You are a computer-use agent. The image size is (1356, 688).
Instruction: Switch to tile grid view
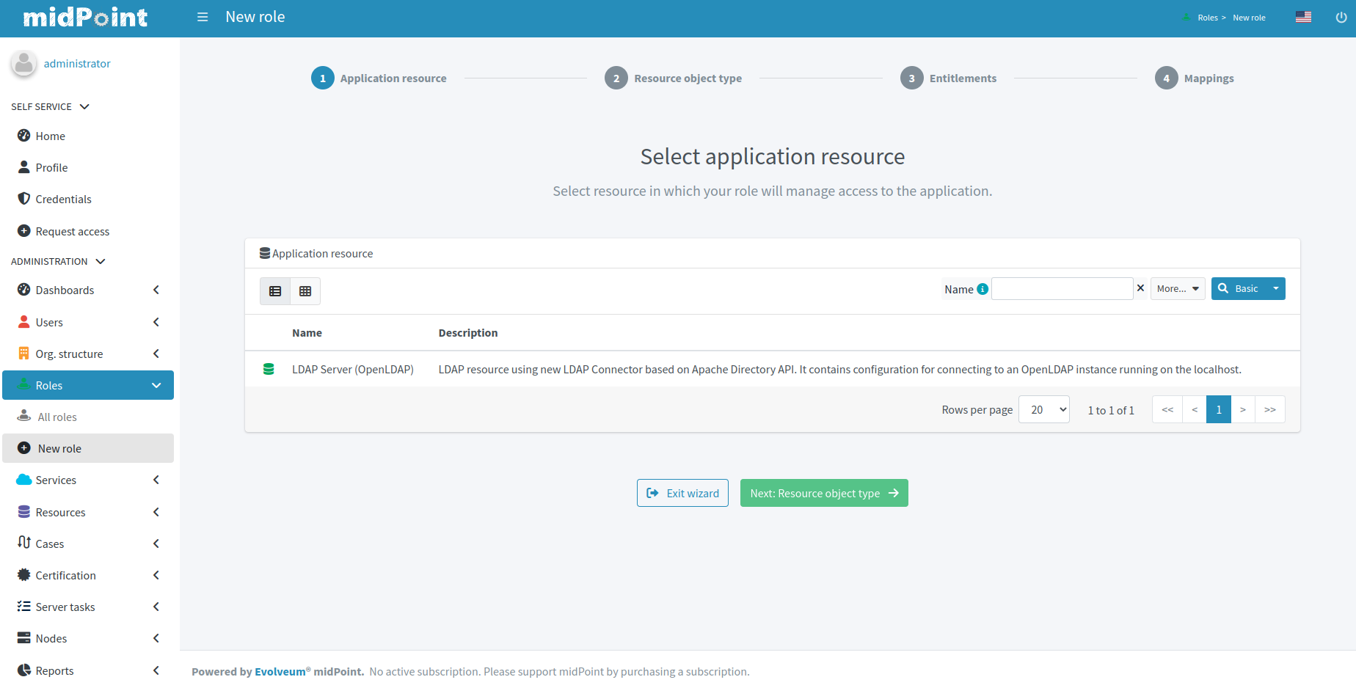click(x=305, y=291)
